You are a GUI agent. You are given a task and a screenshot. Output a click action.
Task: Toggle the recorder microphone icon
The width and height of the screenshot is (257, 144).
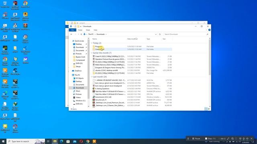244,139
